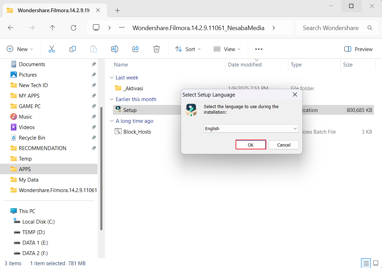This screenshot has height=268, width=382.
Task: Select the _Aktivasi folder
Action: tap(133, 89)
